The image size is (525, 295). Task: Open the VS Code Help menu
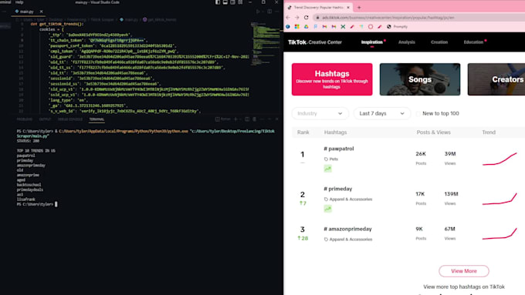click(x=19, y=2)
